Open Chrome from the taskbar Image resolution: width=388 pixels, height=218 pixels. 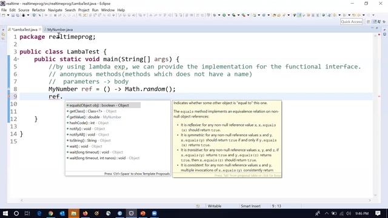tap(51, 213)
